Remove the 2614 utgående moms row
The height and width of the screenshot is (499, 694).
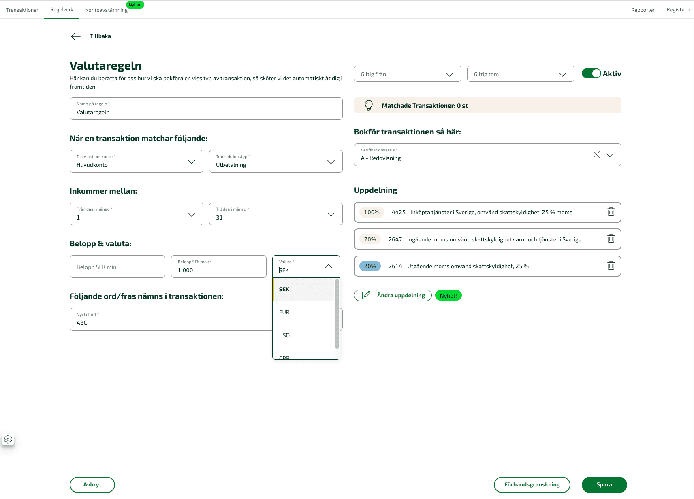(x=611, y=266)
